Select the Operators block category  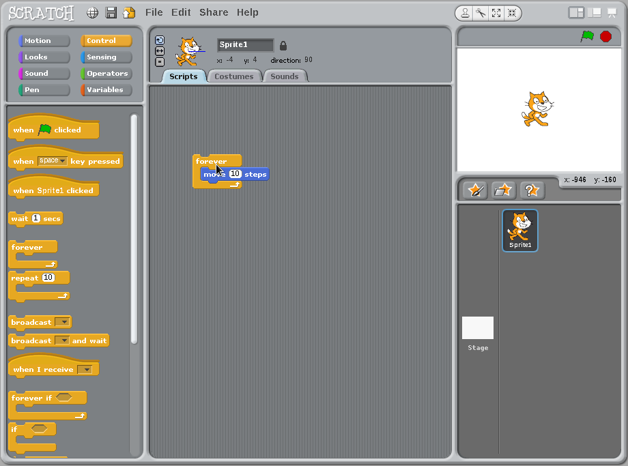click(x=106, y=73)
